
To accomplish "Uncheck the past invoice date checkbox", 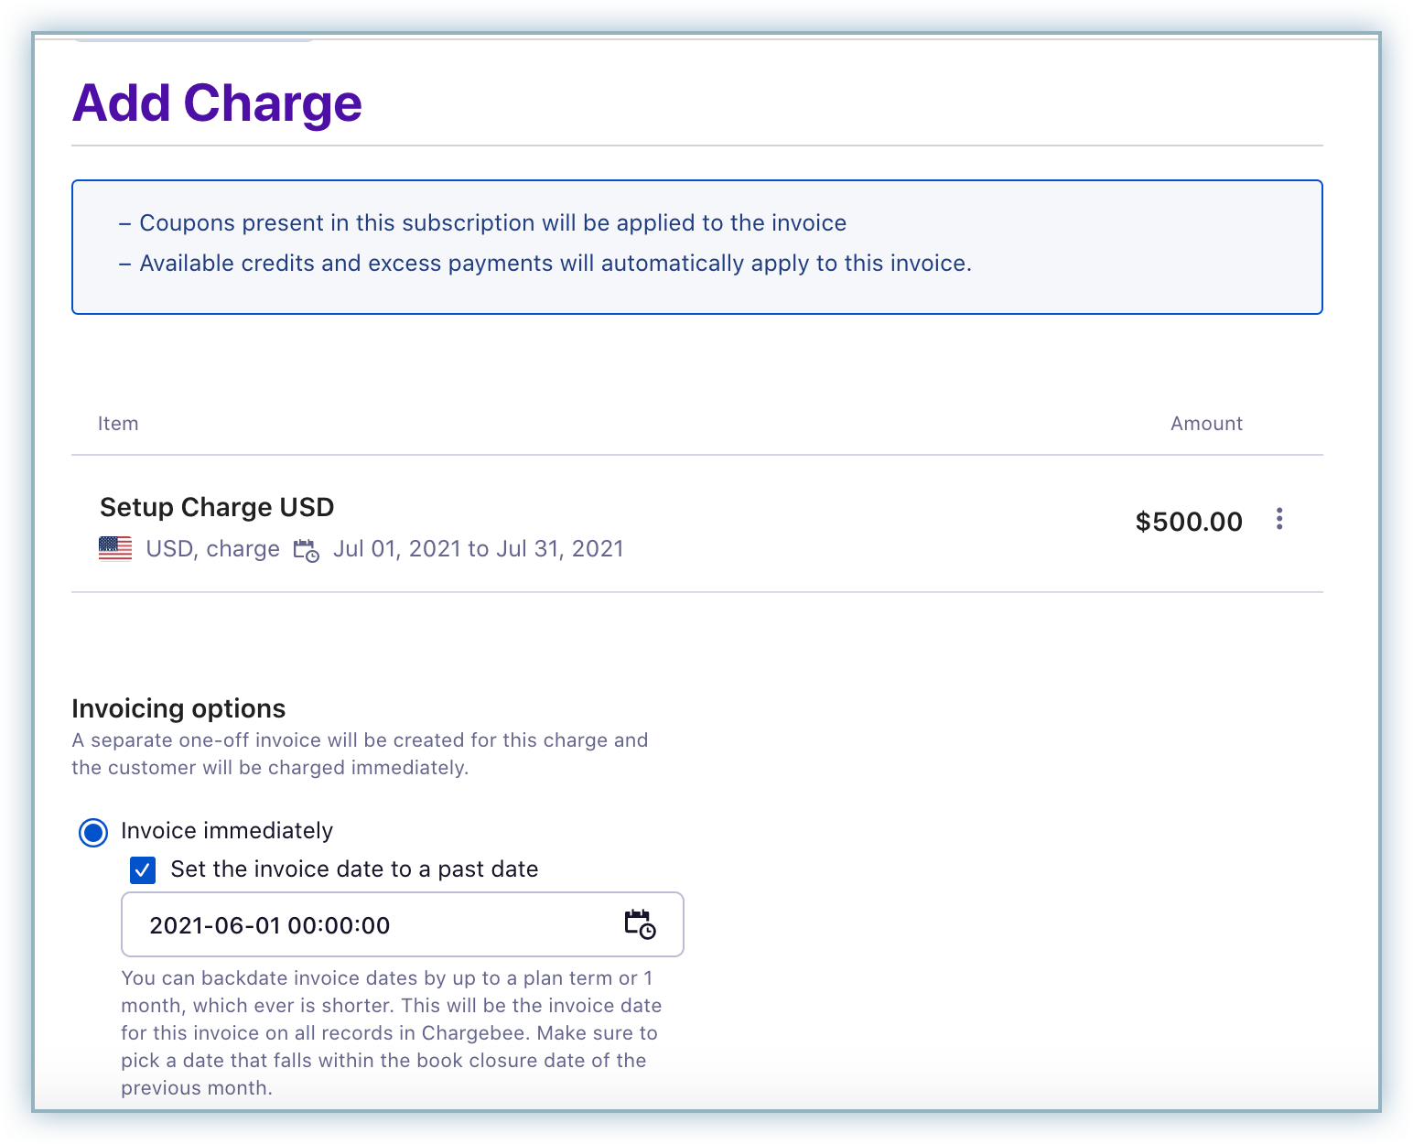I will pyautogui.click(x=143, y=869).
